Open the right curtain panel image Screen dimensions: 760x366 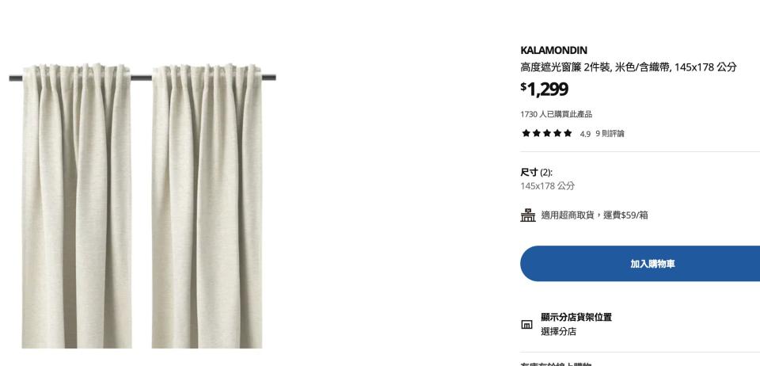pos(207,206)
